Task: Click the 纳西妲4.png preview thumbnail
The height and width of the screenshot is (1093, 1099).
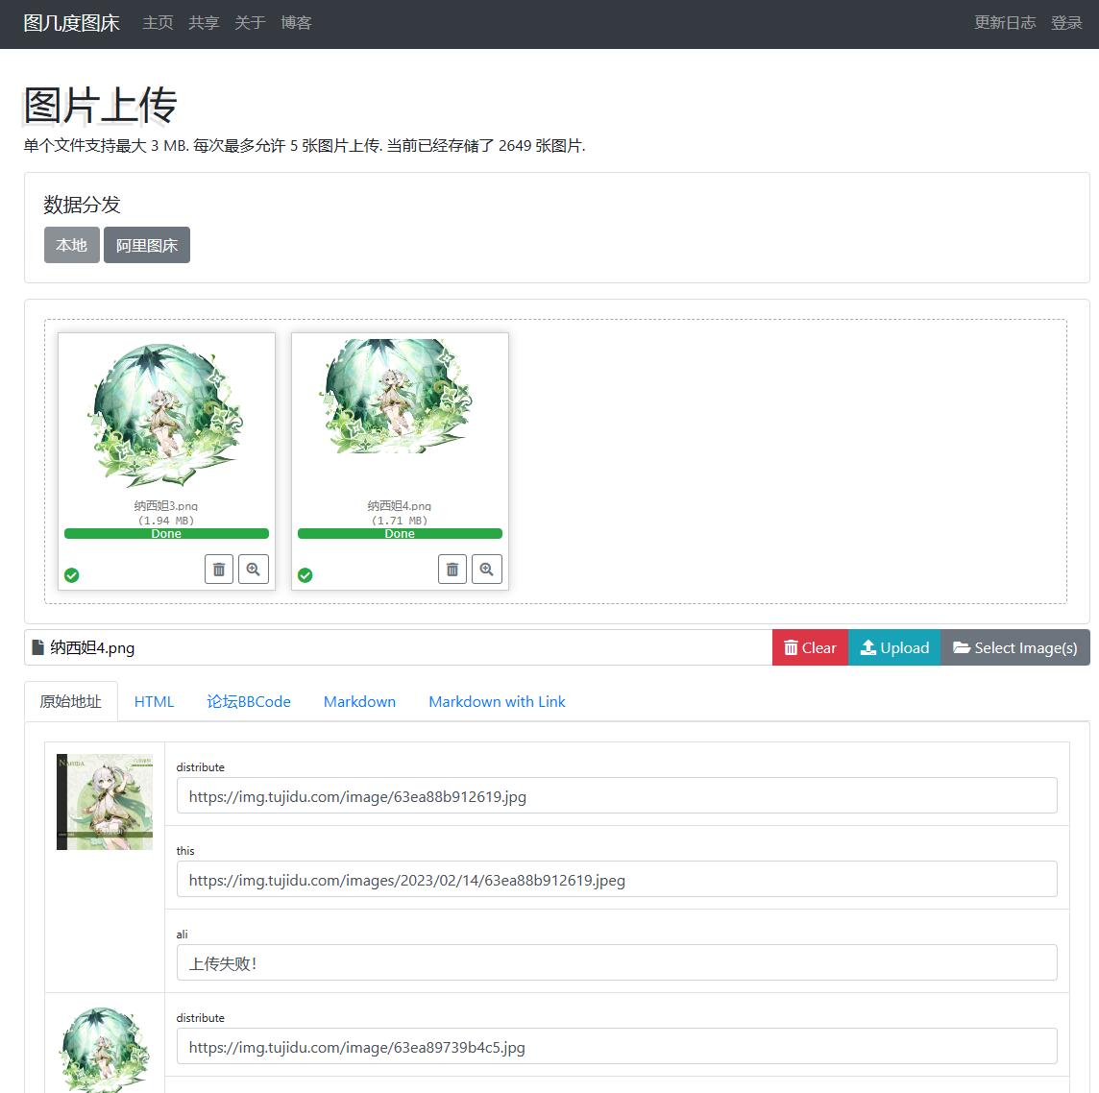Action: (398, 397)
